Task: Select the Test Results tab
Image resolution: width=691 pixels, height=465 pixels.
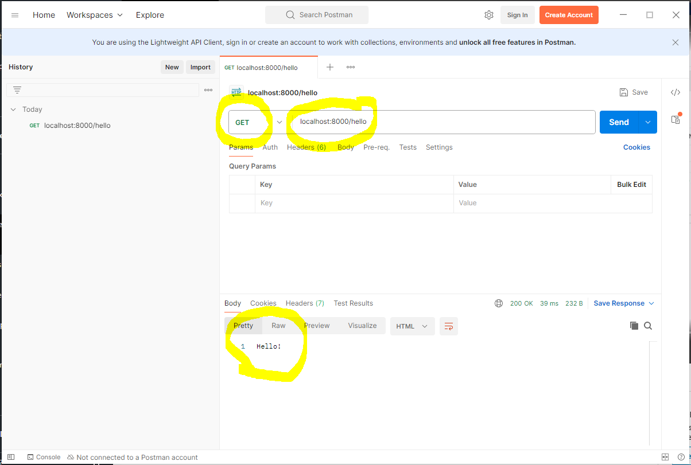Action: coord(354,303)
